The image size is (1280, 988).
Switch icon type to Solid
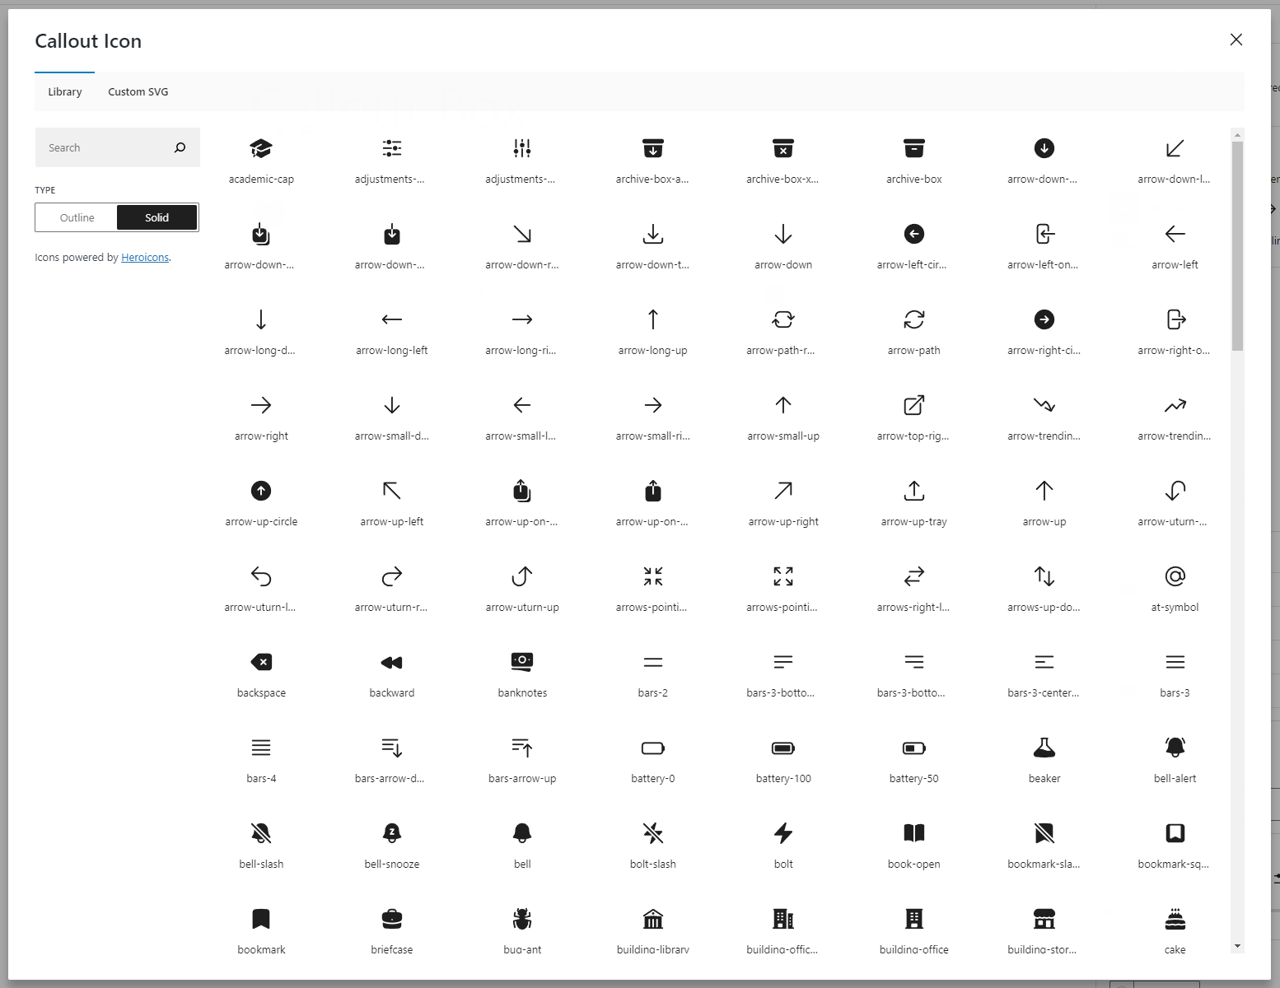click(156, 217)
